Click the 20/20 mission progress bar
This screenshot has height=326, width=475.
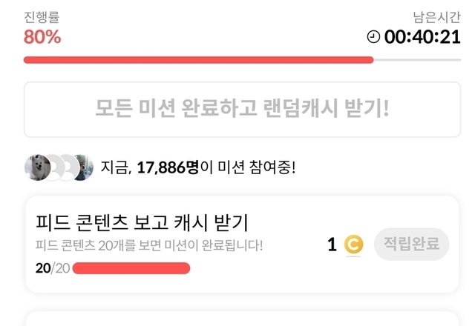[131, 267]
